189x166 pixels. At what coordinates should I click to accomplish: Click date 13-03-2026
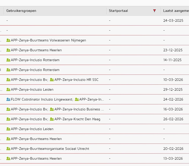click(x=173, y=158)
